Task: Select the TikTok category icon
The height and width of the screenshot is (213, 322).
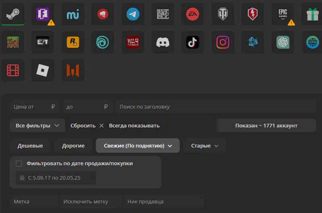Action: point(192,42)
